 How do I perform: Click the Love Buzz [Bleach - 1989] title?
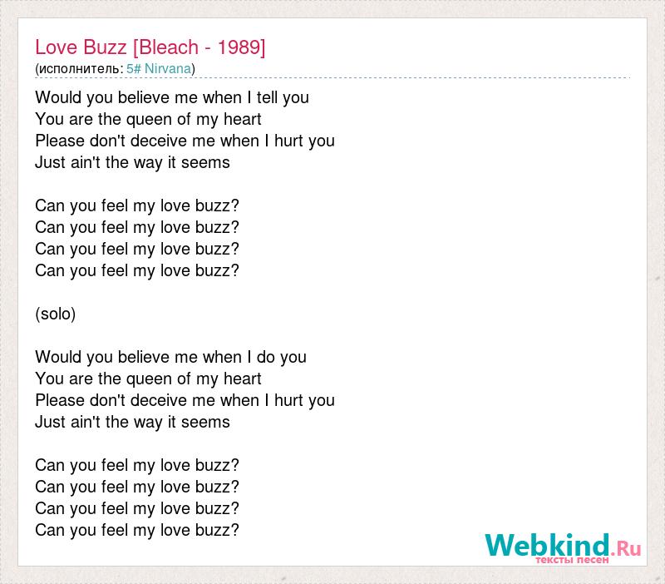coord(150,47)
